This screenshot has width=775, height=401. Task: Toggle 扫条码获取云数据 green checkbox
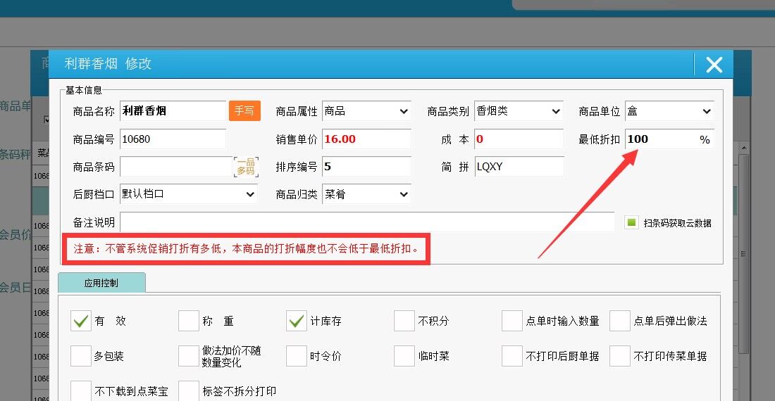click(x=631, y=222)
